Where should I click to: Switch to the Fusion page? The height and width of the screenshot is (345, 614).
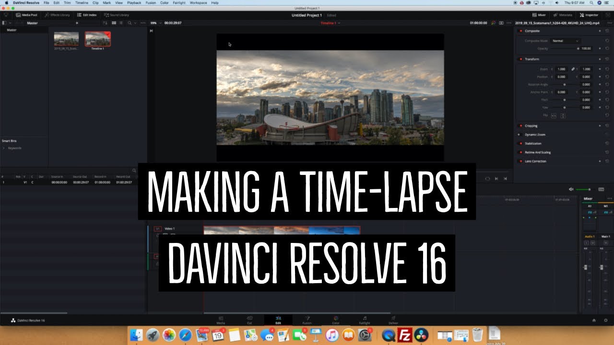point(307,320)
